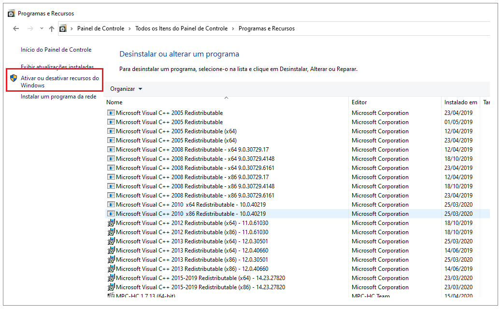Click the installer icon of Visual C++ 2012 (x86)

(111, 232)
